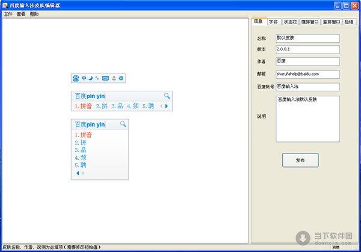This screenshot has height=252, width=361.
Task: Select candidate 4.频 in horizontal window
Action: [133, 106]
